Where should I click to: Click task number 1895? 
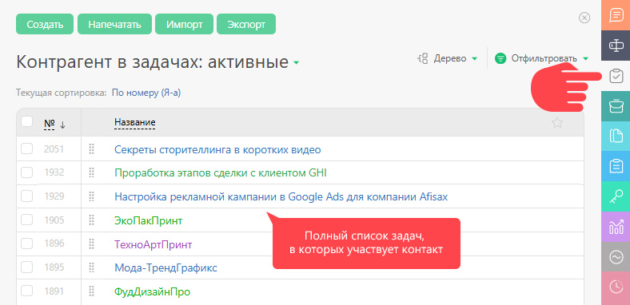[x=54, y=267]
